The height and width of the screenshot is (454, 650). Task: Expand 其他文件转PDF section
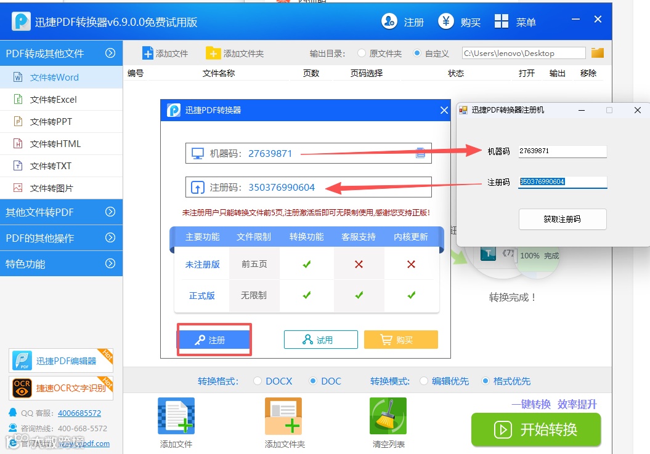coord(62,212)
